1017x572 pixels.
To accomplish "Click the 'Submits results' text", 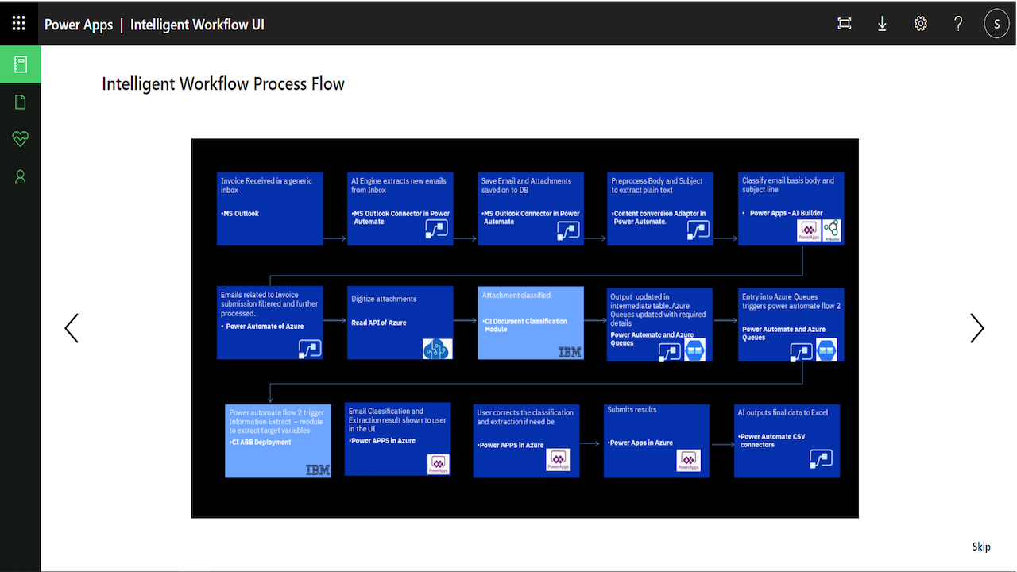I will click(x=632, y=410).
